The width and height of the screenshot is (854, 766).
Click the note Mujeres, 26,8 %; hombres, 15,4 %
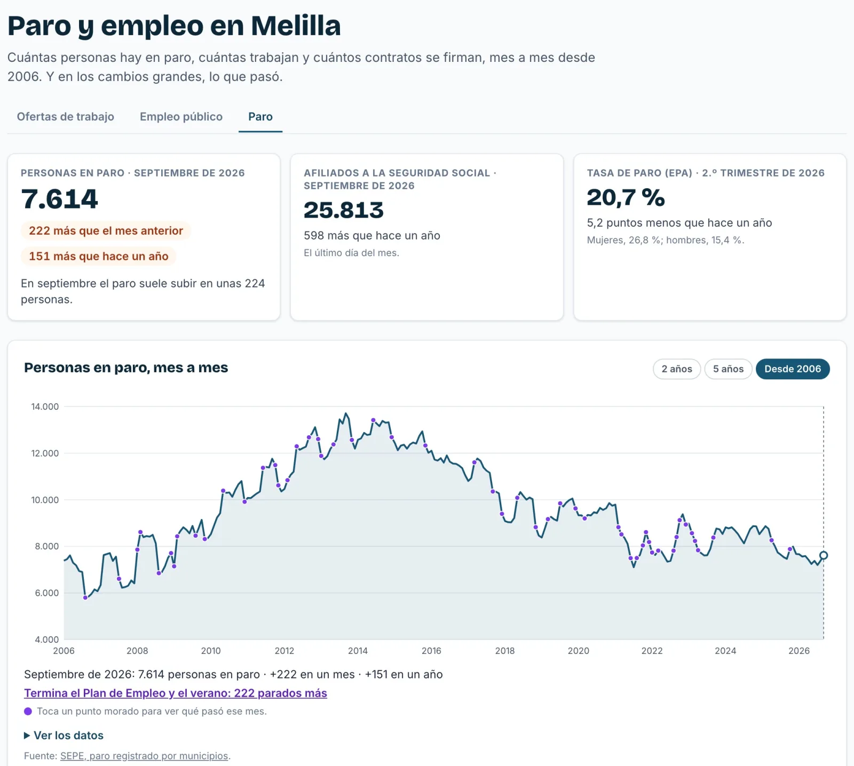tap(666, 240)
